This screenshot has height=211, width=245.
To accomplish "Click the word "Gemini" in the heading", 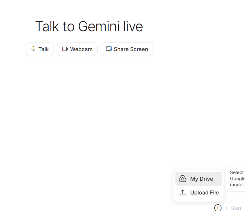I will 98,27.
